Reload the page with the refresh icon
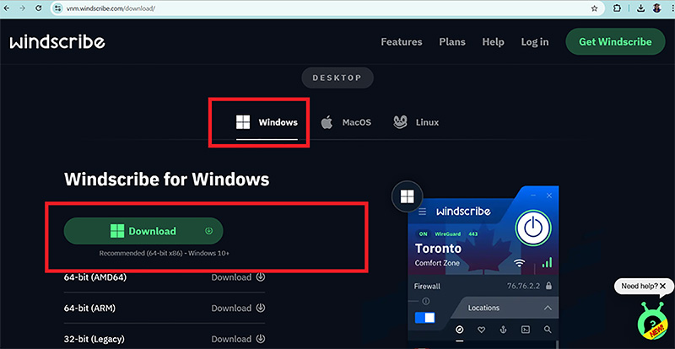Viewport: 675px width, 349px height. tap(39, 8)
